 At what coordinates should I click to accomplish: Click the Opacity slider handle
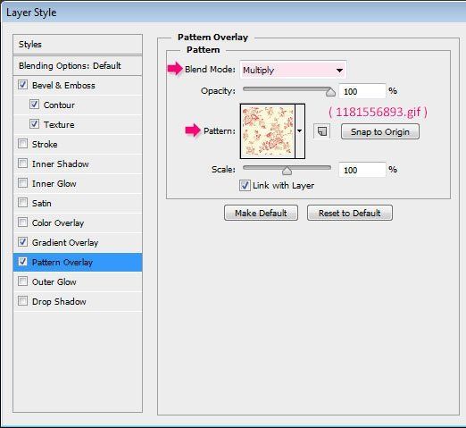(x=330, y=92)
